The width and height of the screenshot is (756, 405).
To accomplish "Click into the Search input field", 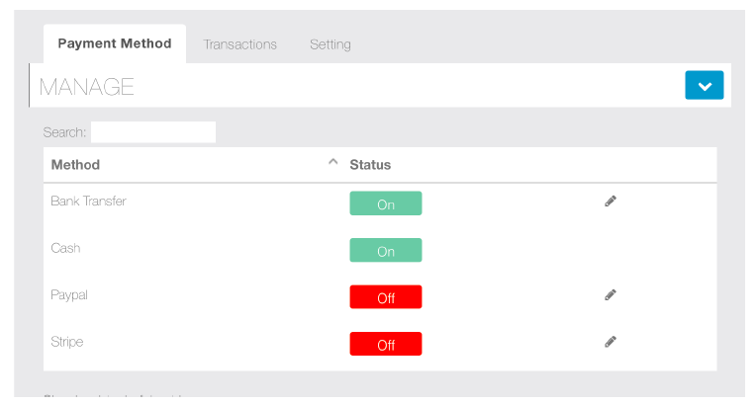I will tap(153, 131).
